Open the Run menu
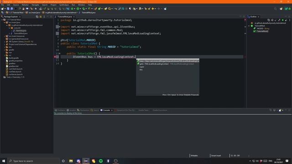The height and width of the screenshot is (164, 292). [x=73, y=5]
